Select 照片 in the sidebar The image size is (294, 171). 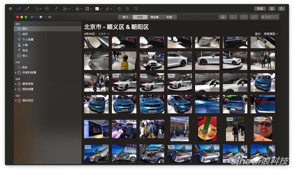pos(48,28)
